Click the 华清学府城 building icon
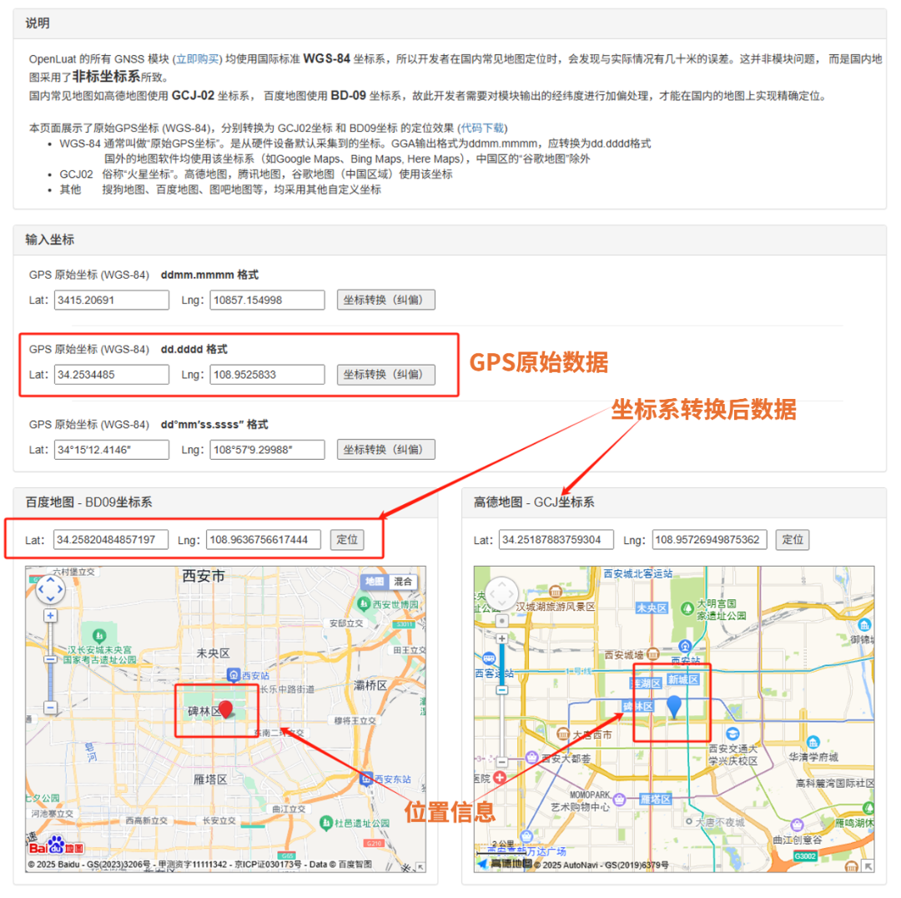This screenshot has height=898, width=901. pyautogui.click(x=813, y=742)
